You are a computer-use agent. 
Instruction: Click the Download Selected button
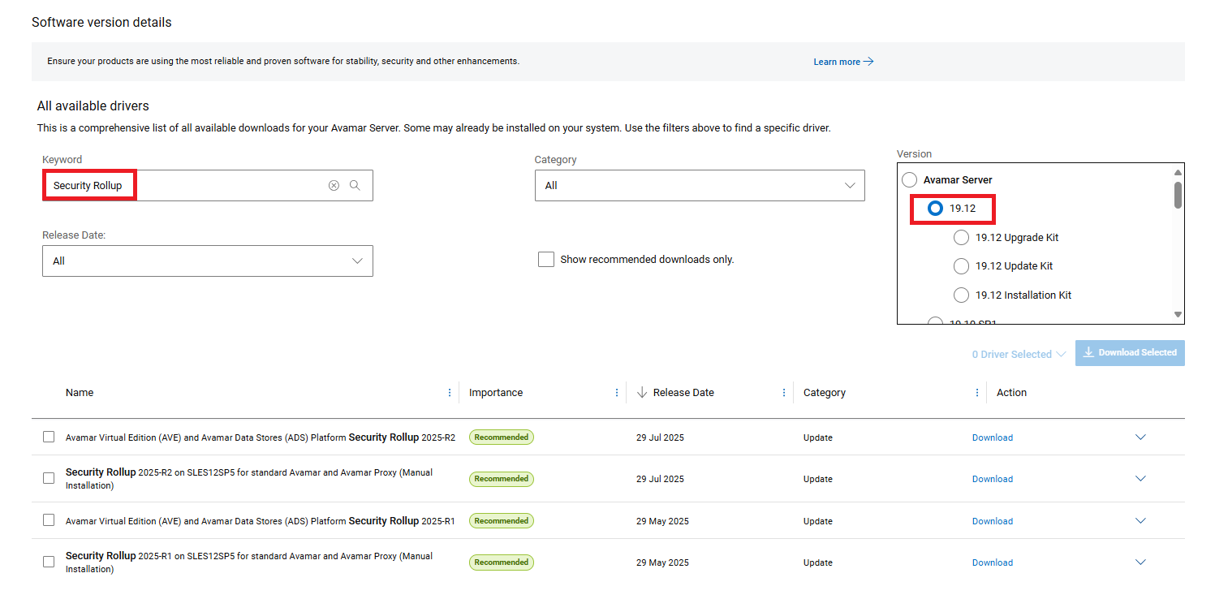click(1130, 353)
